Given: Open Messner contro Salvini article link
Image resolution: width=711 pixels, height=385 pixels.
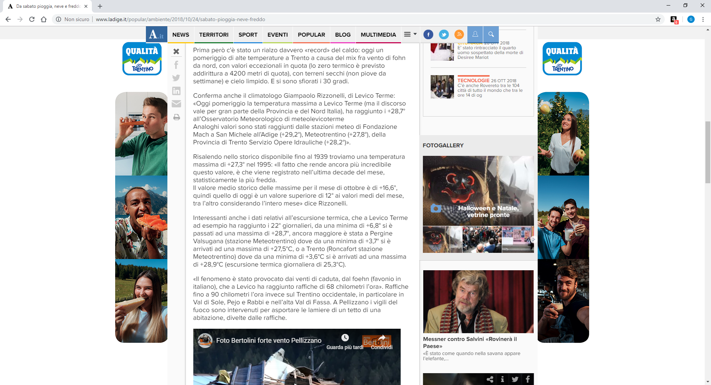Looking at the screenshot, I should click(470, 342).
